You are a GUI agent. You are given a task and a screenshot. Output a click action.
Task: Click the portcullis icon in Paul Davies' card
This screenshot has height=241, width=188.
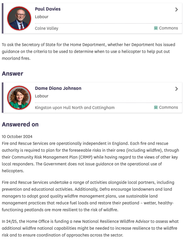coord(156,28)
